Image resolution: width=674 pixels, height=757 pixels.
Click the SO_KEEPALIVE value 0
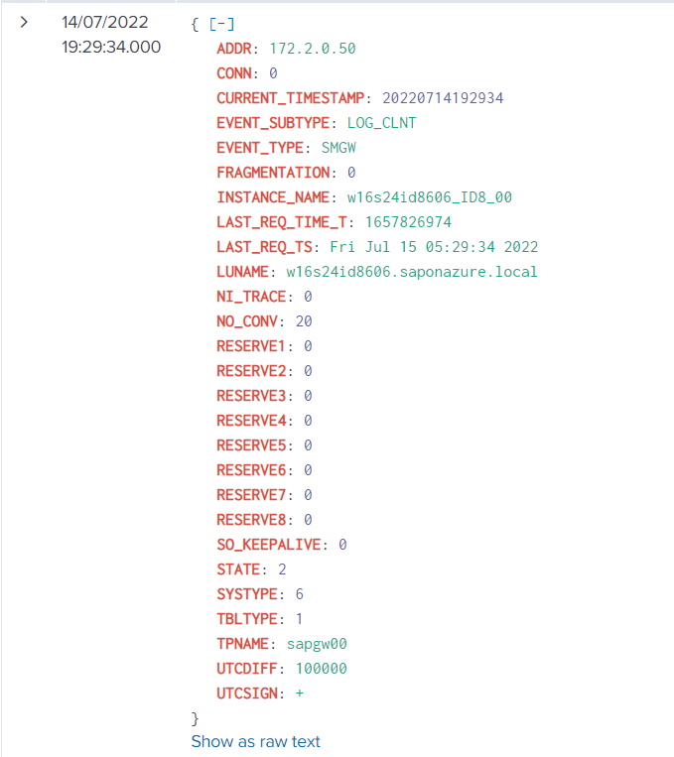click(342, 544)
